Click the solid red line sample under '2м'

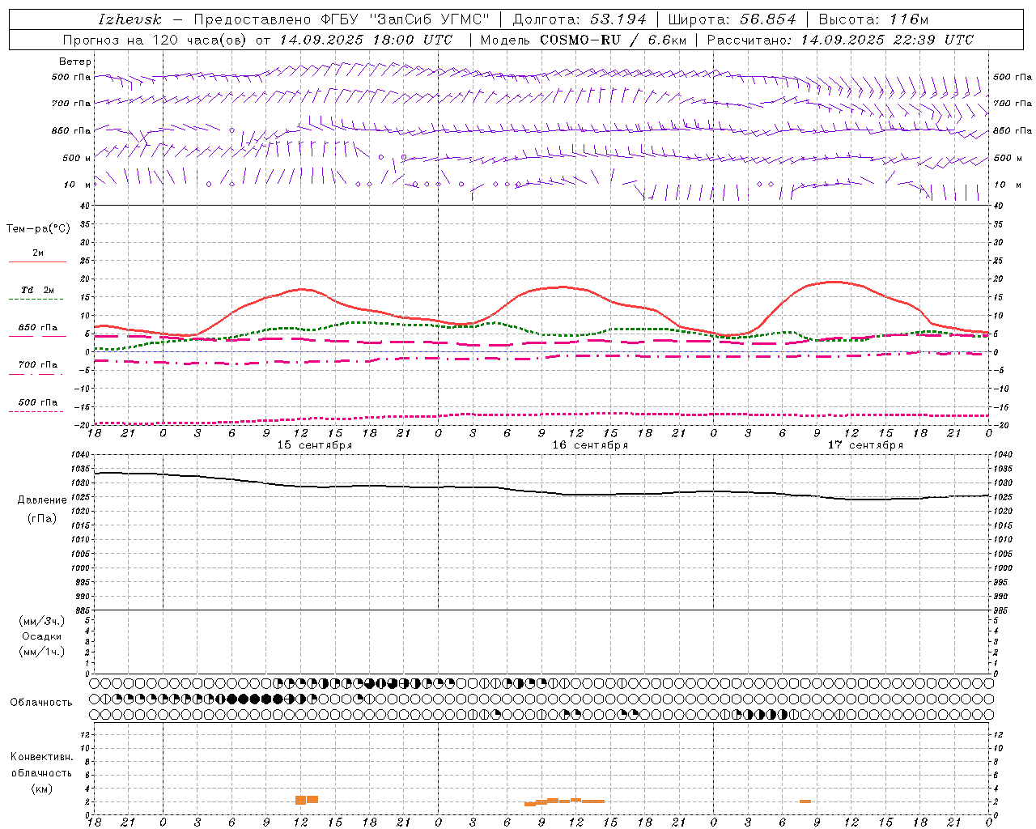coord(37,262)
